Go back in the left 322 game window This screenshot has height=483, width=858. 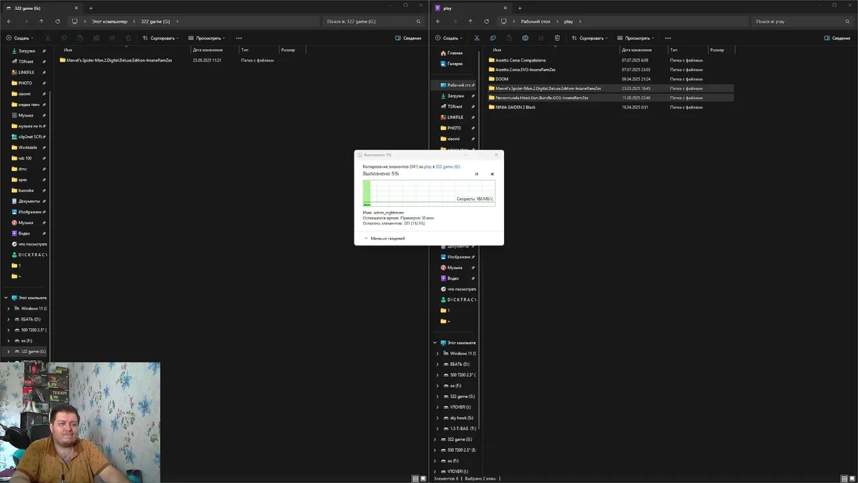(9, 21)
